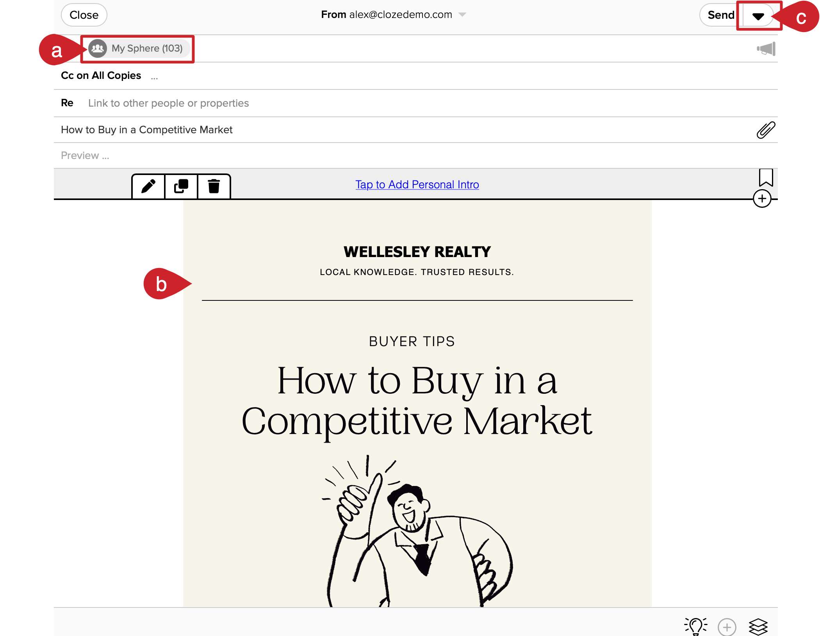
Task: Click the My Sphere group avatar icon
Action: pyautogui.click(x=98, y=48)
